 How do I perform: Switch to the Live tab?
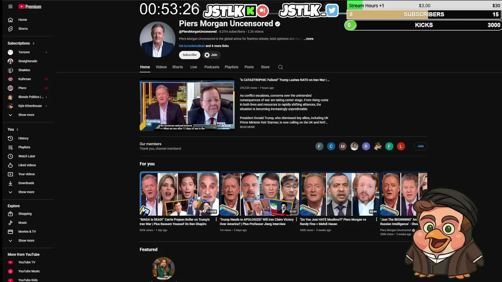194,67
